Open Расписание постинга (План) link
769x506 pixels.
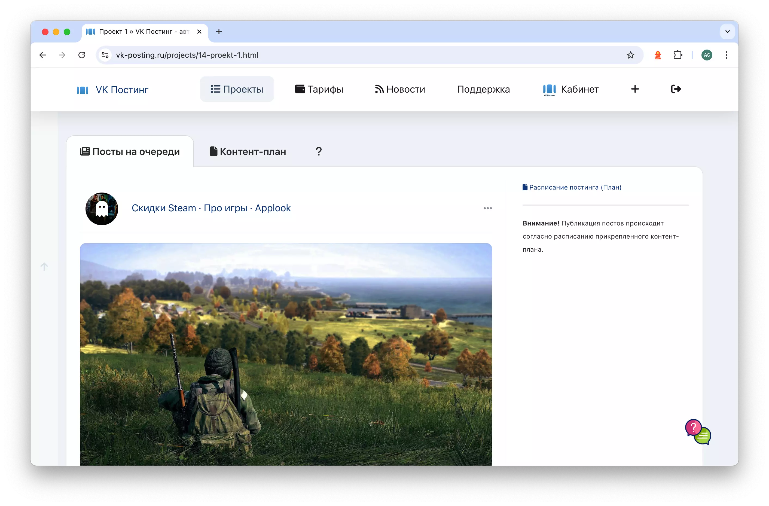[572, 187]
